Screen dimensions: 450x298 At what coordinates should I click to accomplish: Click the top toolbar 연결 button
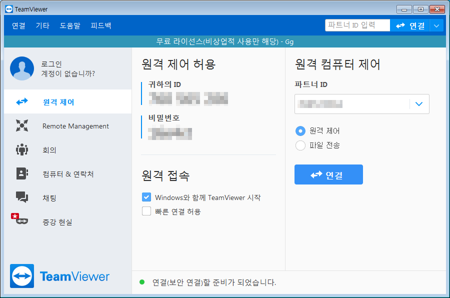coord(410,26)
